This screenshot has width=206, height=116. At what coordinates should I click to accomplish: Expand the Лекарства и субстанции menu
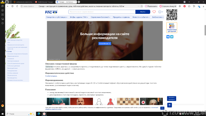(57, 17)
